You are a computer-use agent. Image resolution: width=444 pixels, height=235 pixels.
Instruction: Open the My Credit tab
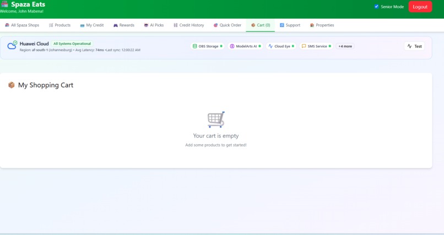92,25
